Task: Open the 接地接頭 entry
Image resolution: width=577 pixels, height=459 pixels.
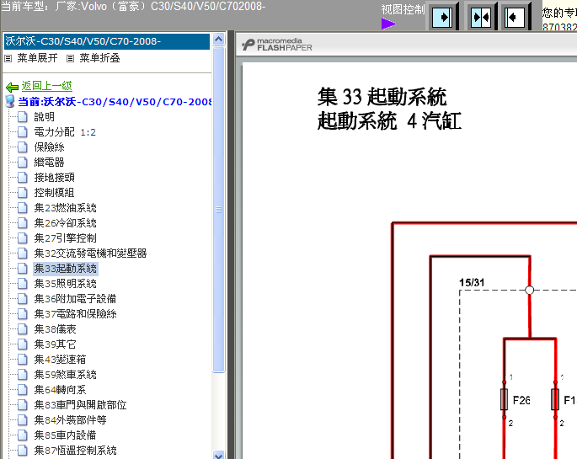Action: tap(54, 177)
